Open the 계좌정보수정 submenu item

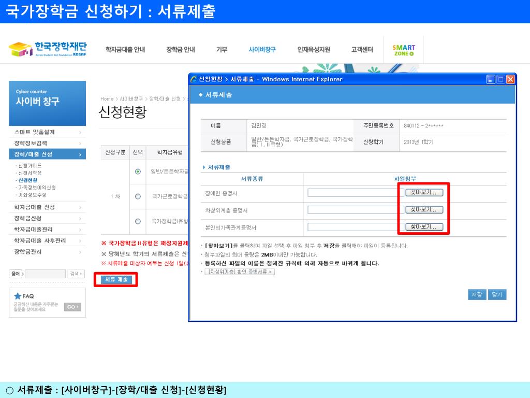32,195
